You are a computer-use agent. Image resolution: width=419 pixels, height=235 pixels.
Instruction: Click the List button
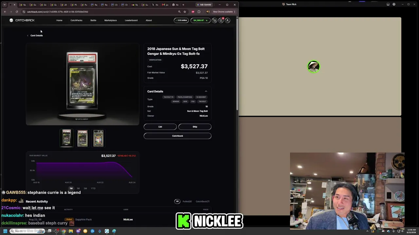(x=160, y=127)
